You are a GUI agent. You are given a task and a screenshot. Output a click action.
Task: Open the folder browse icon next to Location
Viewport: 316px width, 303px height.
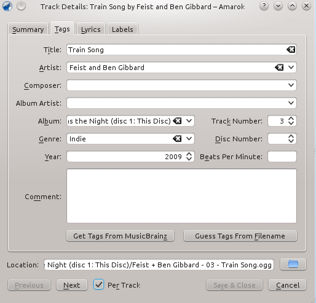(293, 264)
